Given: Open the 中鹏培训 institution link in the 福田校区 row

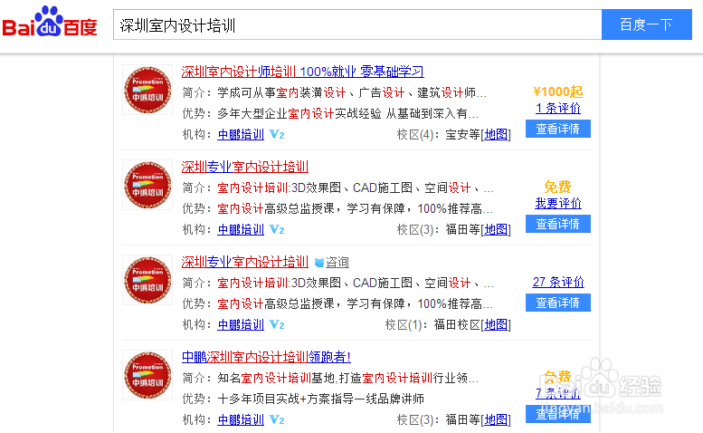Looking at the screenshot, I should click(x=241, y=324).
